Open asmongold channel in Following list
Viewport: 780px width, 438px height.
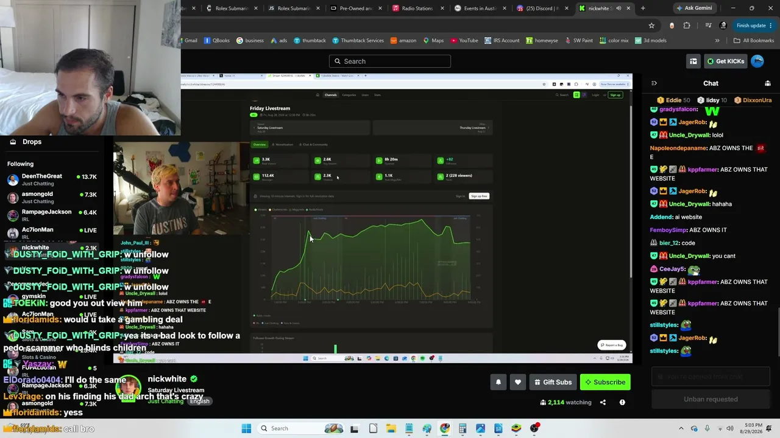click(52, 197)
